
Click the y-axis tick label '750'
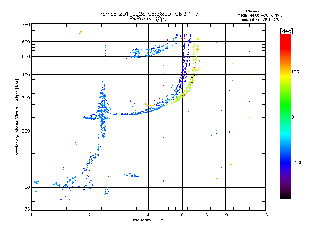pyautogui.click(x=26, y=25)
